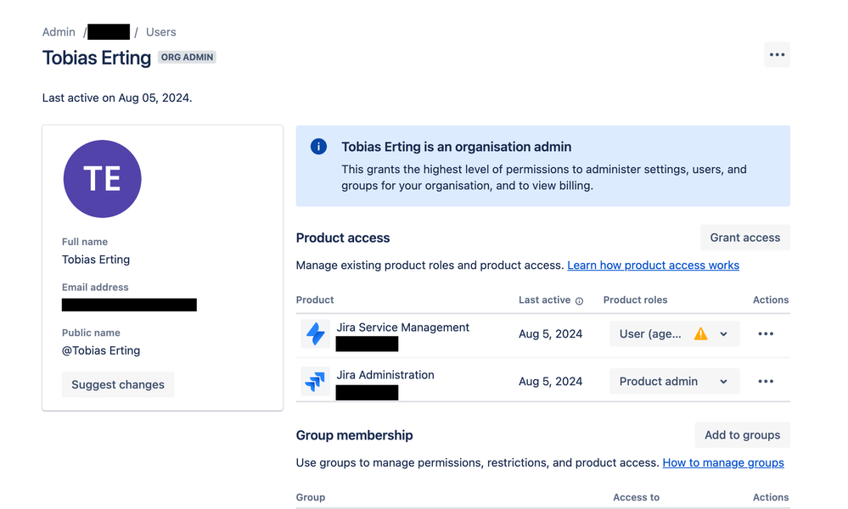Click the Jira Service Management product name
Screen dimensions: 848x509
[403, 327]
